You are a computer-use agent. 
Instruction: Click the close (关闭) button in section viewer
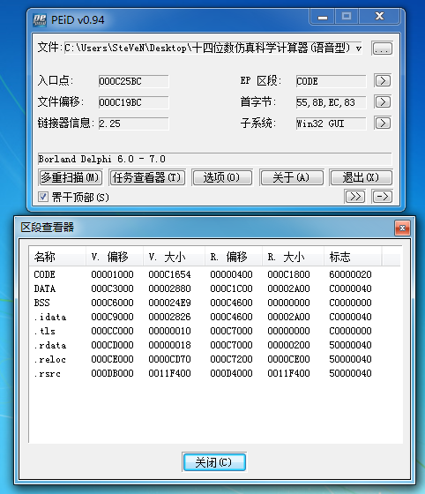point(214,462)
